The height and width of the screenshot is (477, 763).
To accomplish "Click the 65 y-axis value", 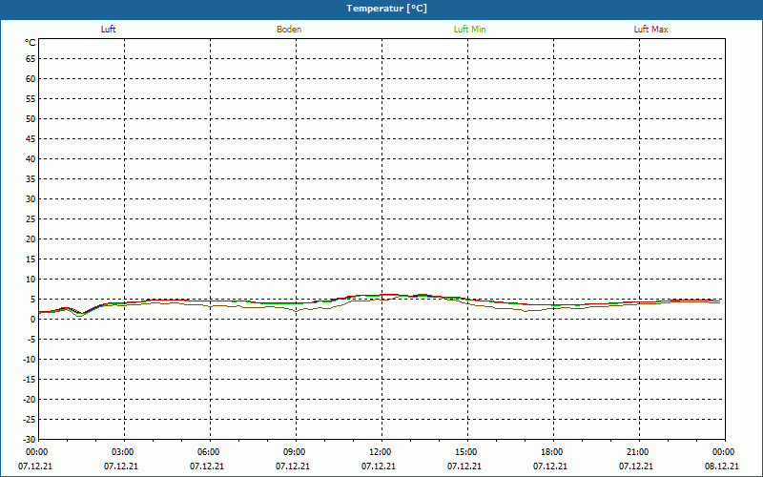I will coord(31,59).
